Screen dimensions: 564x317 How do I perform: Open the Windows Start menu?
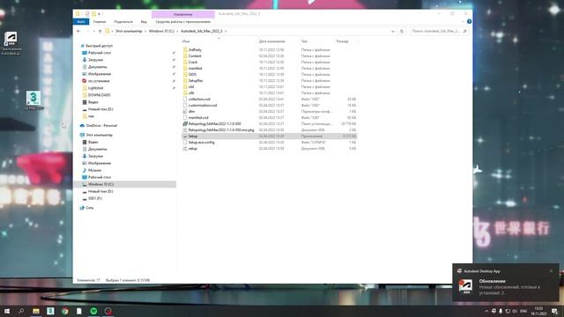(6, 311)
